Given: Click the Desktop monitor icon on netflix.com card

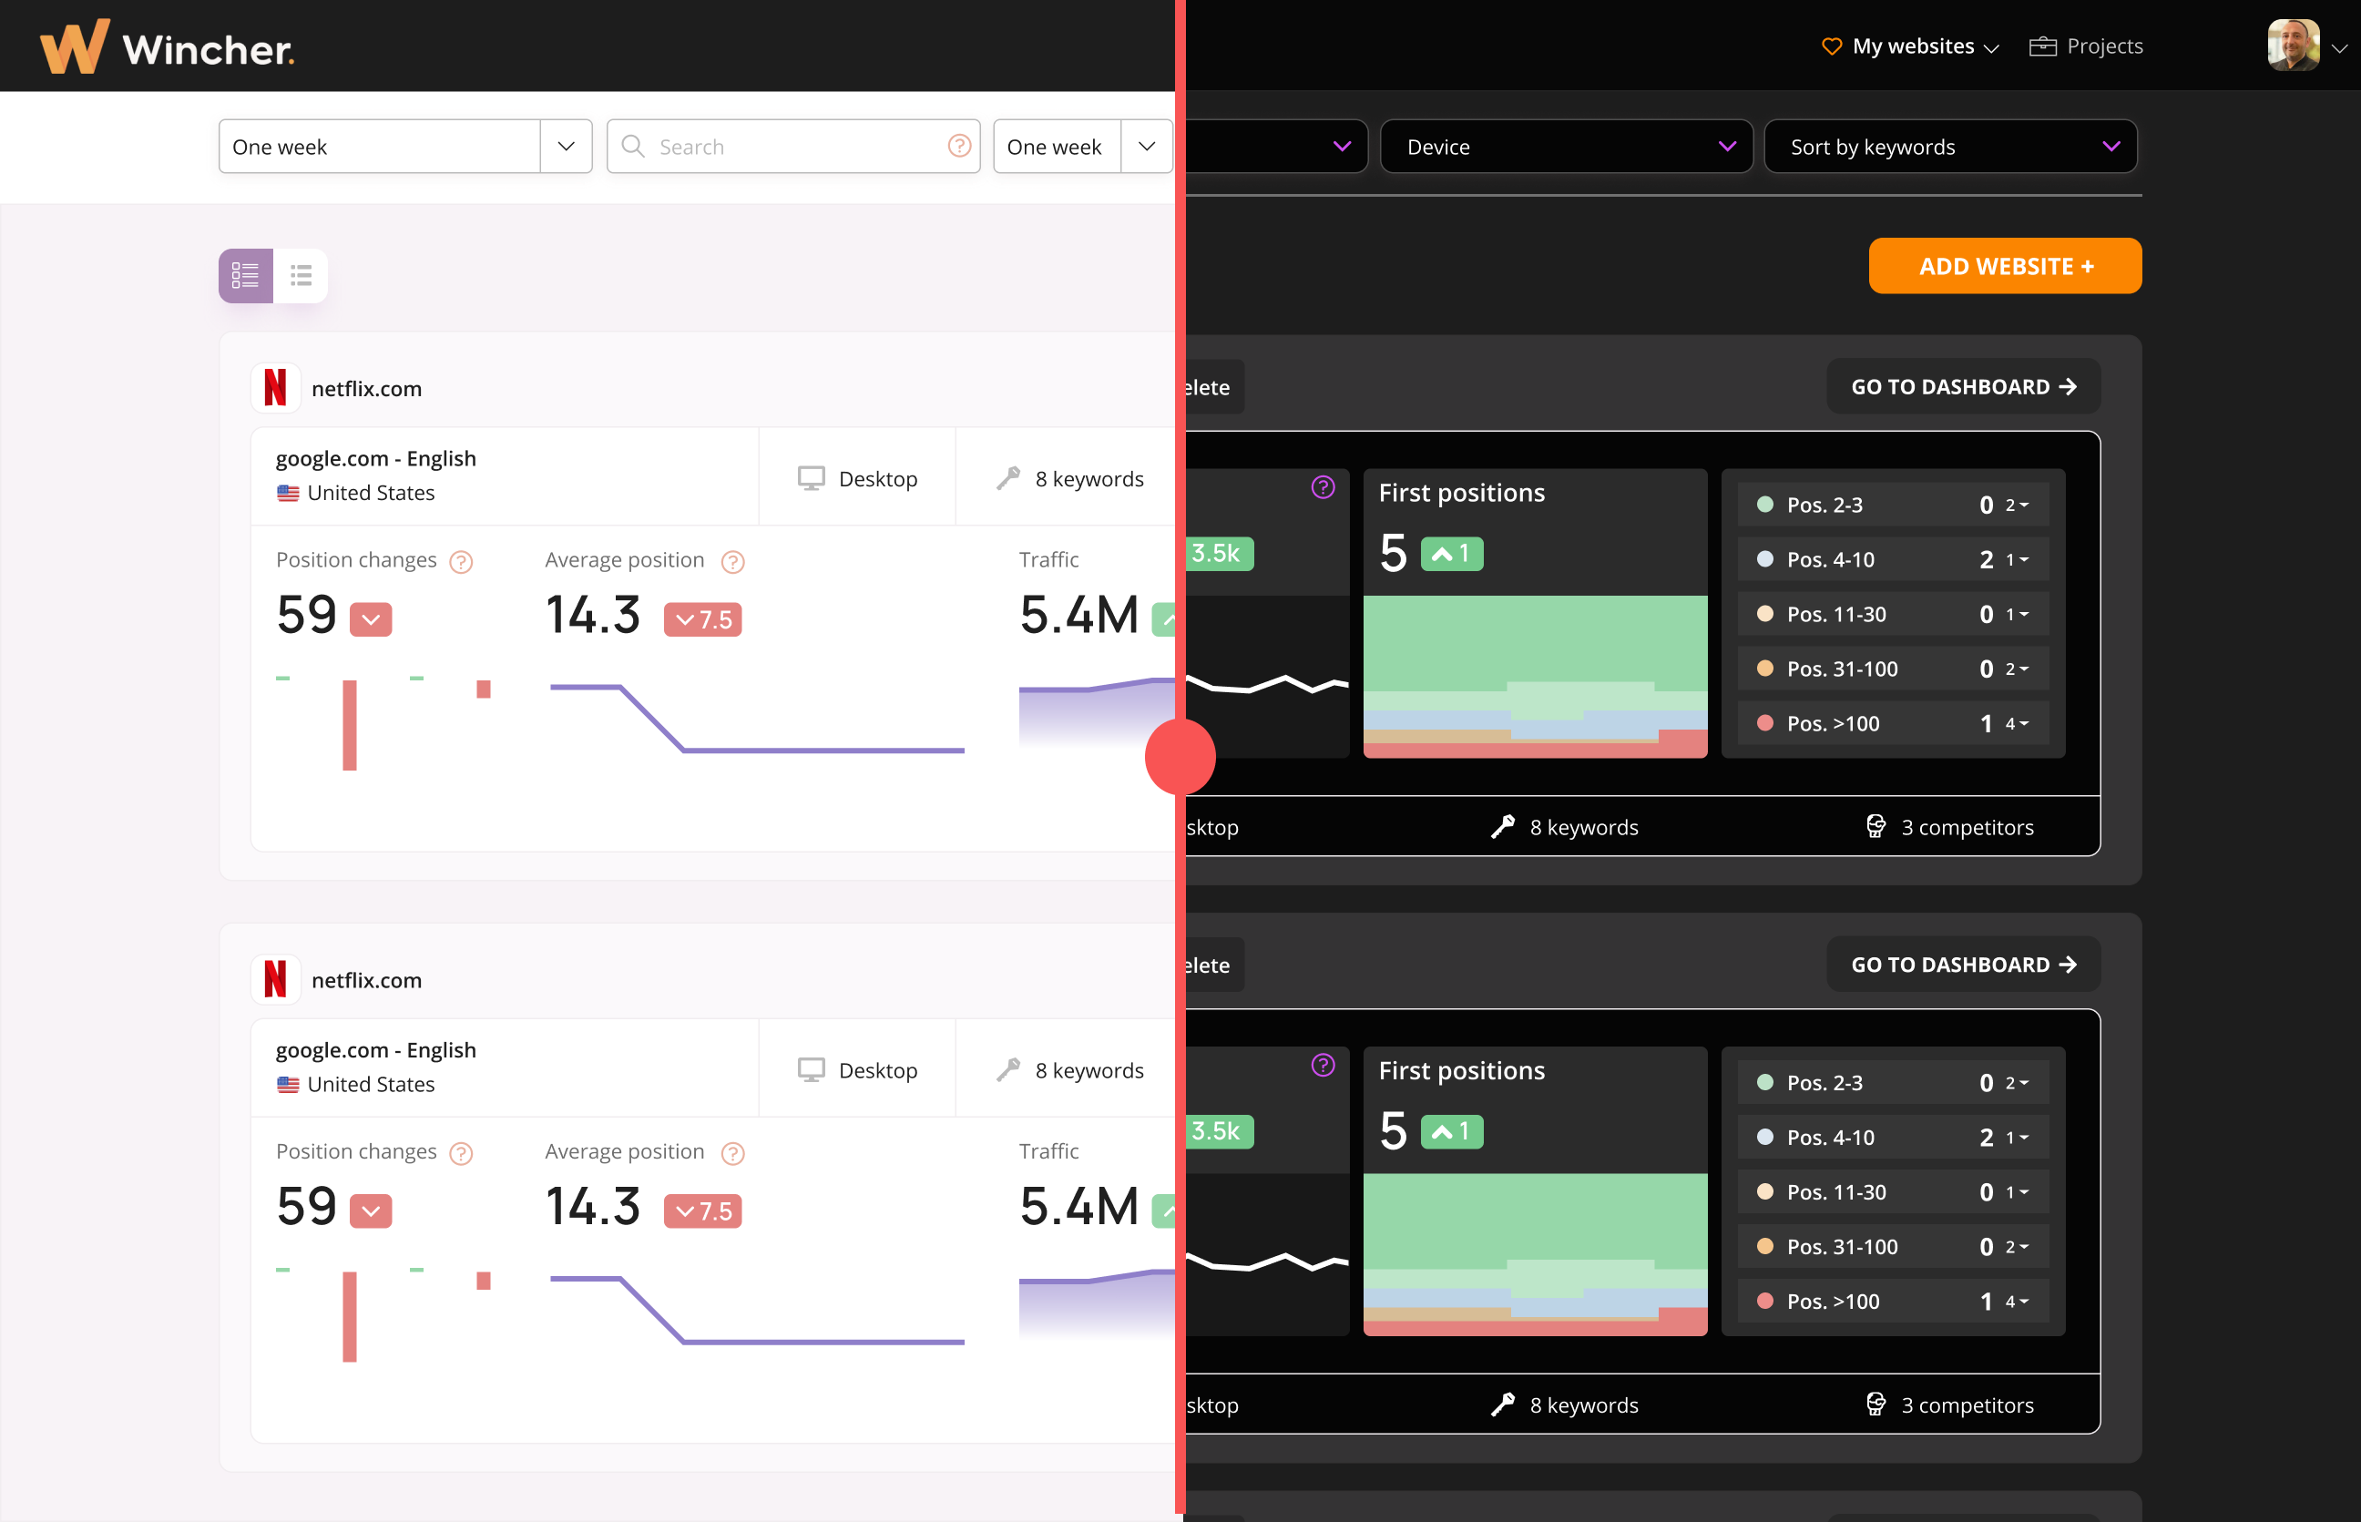Looking at the screenshot, I should tap(812, 477).
